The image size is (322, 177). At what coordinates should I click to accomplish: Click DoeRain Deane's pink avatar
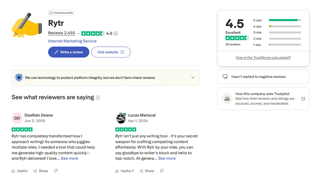[17, 118]
